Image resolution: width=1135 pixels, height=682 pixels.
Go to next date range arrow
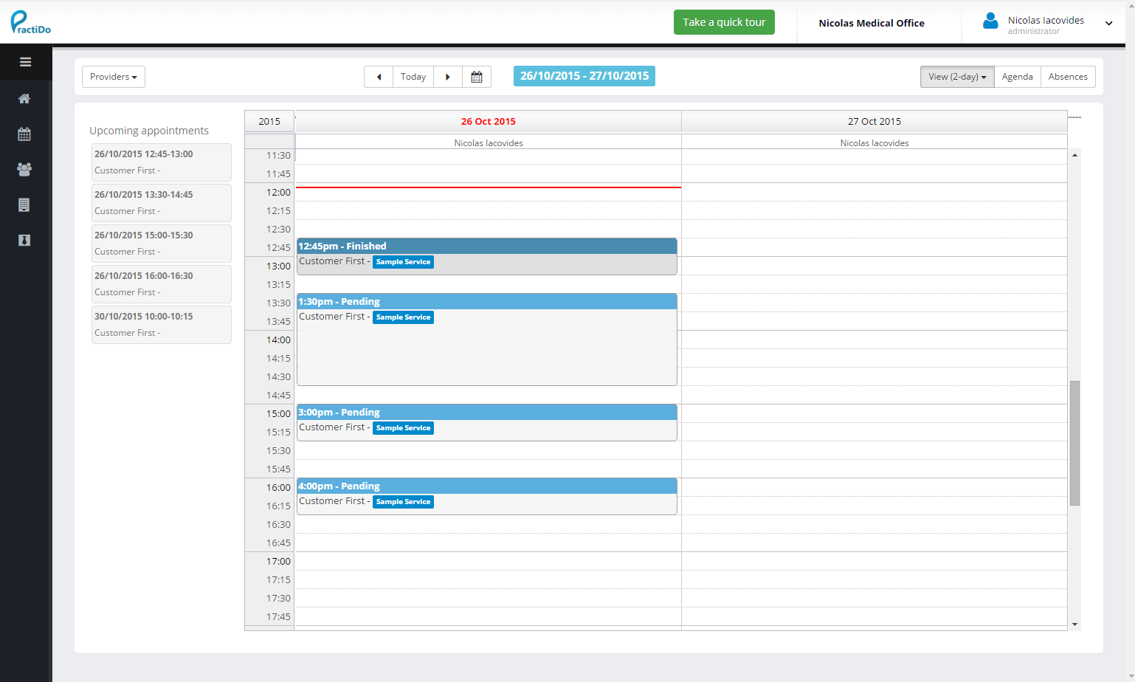(448, 77)
